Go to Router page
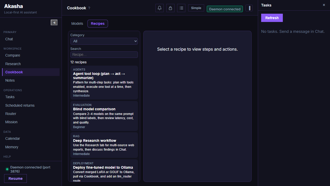 (x=31, y=114)
